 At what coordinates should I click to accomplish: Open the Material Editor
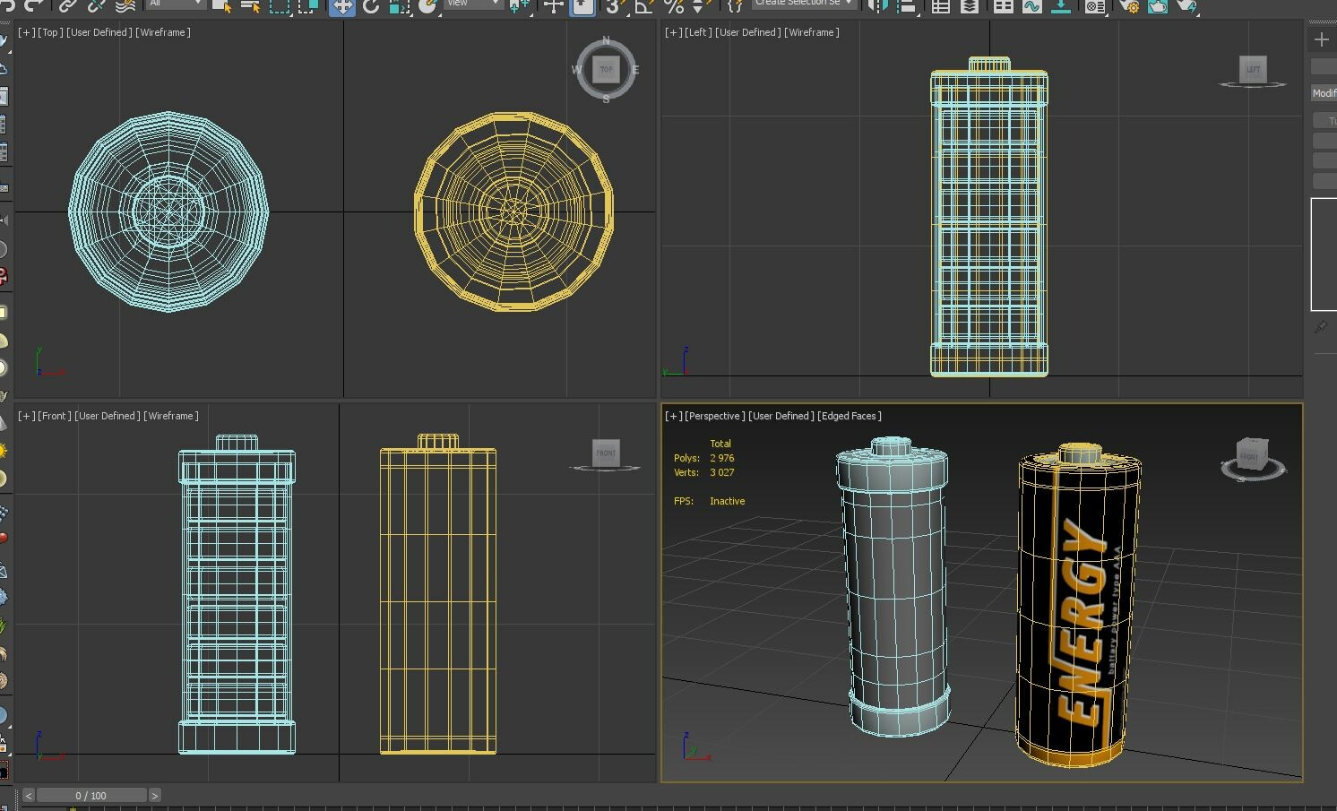(1094, 6)
